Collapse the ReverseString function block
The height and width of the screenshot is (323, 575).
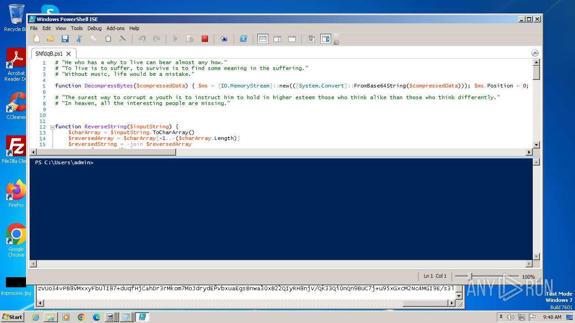click(52, 127)
